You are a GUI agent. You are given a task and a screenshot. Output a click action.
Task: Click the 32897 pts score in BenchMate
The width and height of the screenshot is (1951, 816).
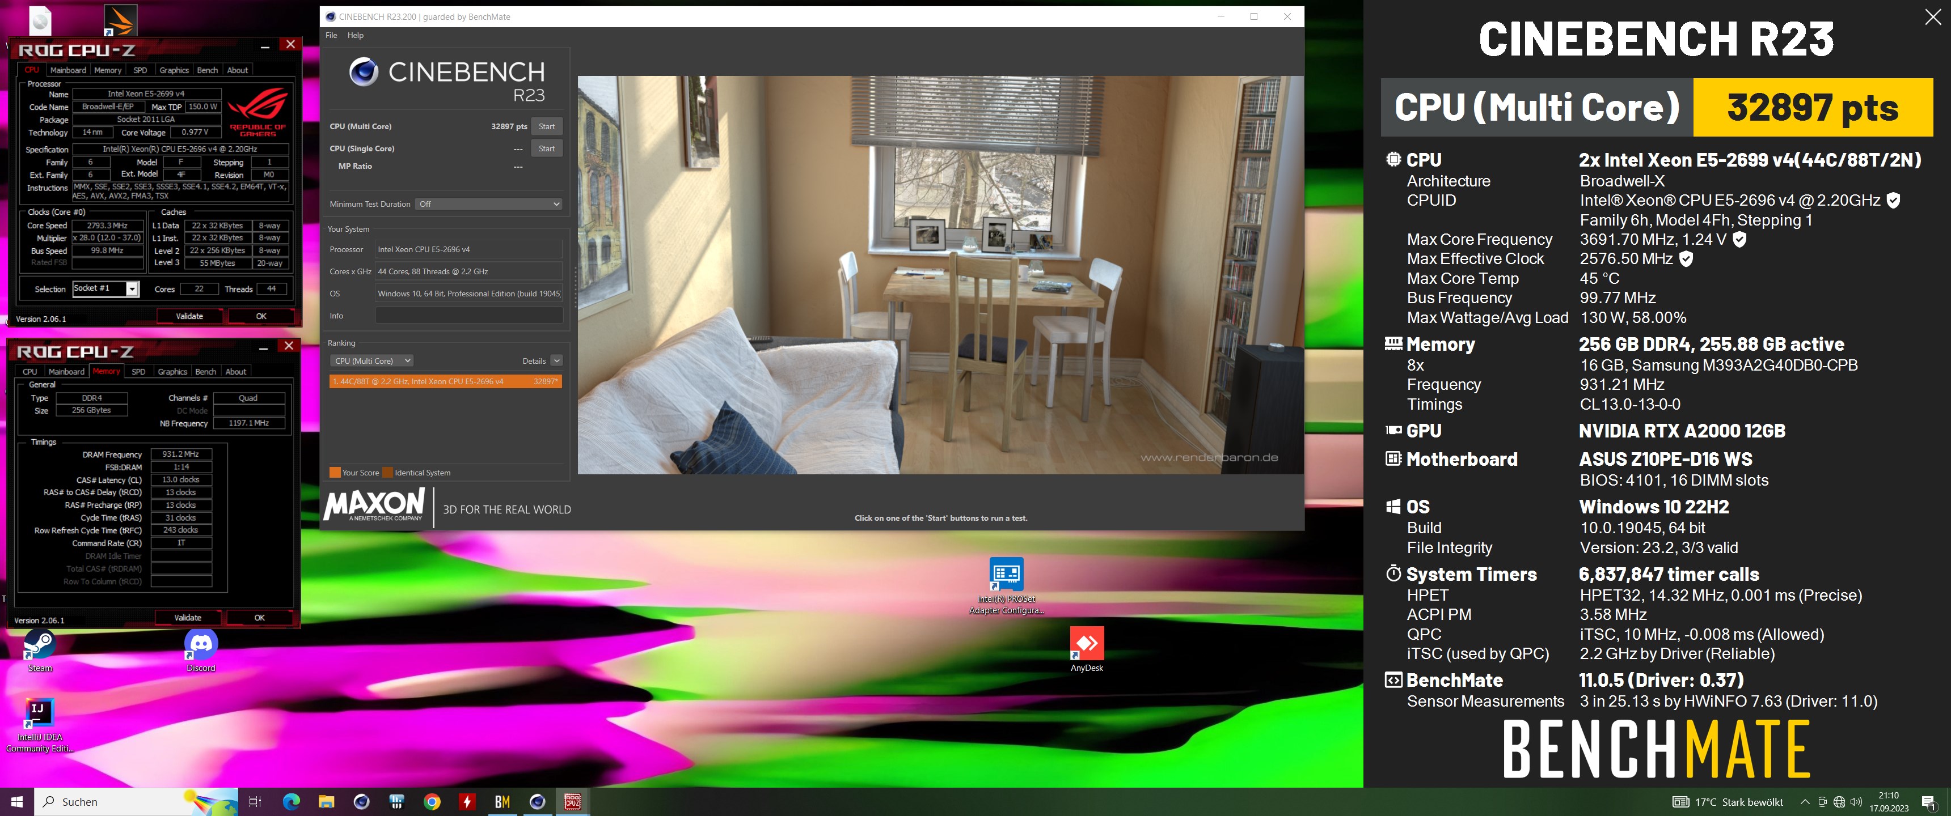[1813, 108]
